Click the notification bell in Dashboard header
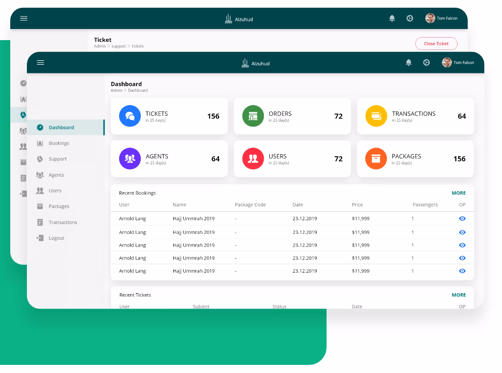 click(409, 63)
